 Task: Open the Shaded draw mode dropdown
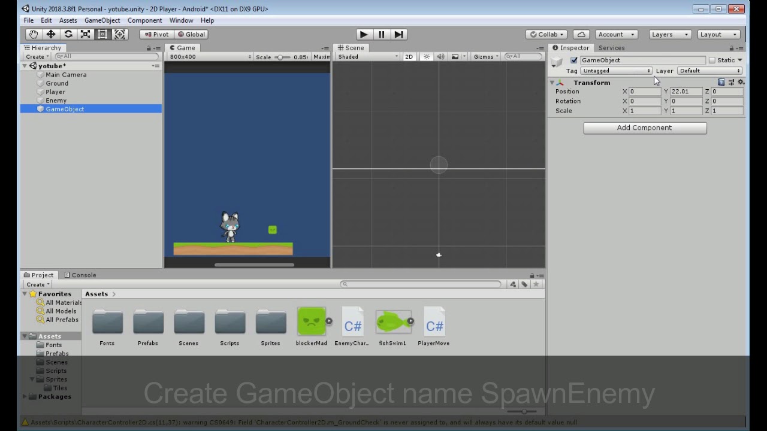(367, 56)
